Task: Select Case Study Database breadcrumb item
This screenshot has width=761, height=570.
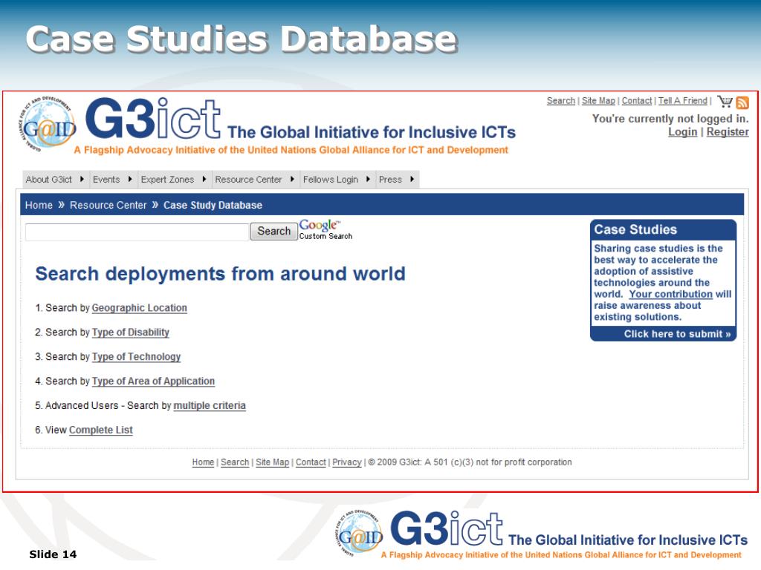Action: [213, 205]
